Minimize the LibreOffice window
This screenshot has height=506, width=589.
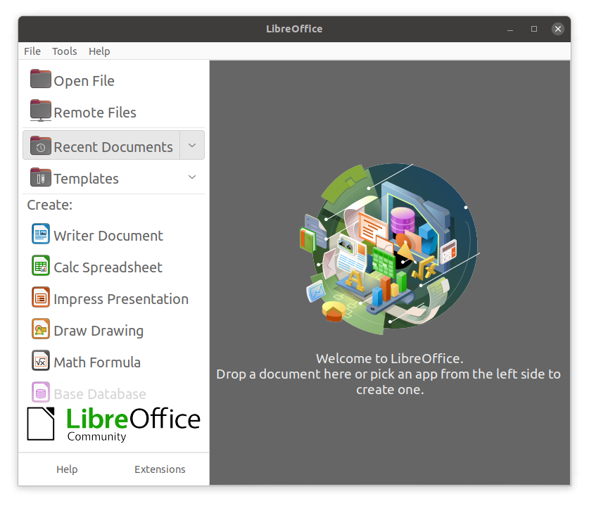510,29
